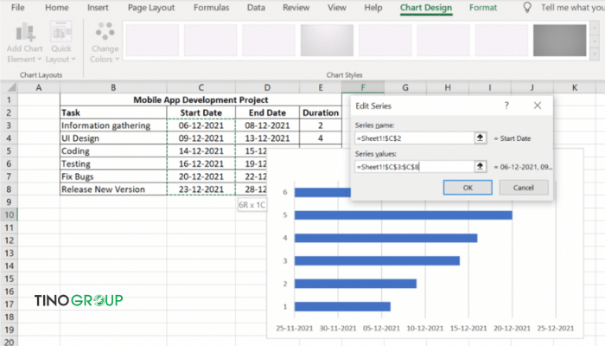The image size is (605, 346).
Task: Click the Task header cell
Action: click(113, 112)
